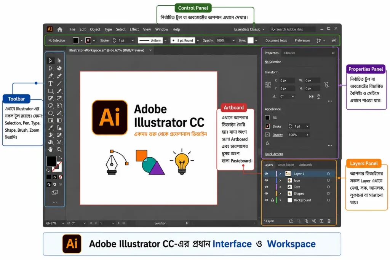Viewport: 390px width, 260px height.
Task: Open the Edit Toolbar three dots
Action: tap(55, 202)
